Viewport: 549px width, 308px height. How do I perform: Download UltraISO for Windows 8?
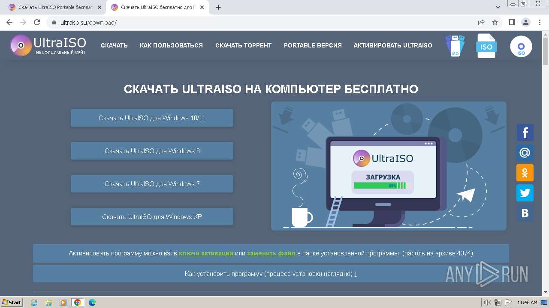[152, 151]
